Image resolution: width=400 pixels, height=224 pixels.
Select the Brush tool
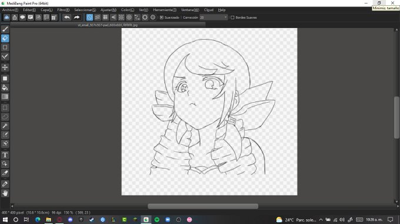tap(5, 29)
